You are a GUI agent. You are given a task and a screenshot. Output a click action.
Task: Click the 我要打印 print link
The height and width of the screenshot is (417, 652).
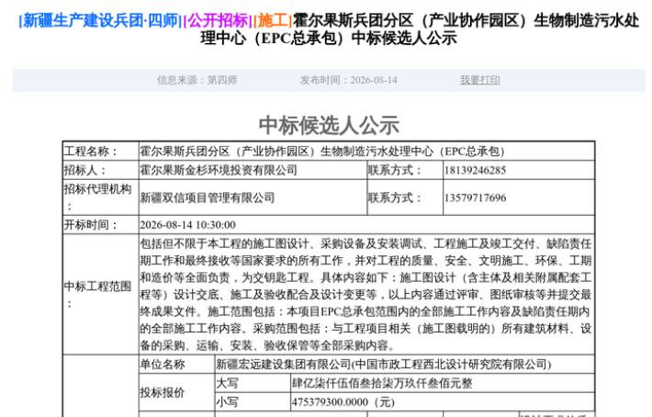pos(479,80)
